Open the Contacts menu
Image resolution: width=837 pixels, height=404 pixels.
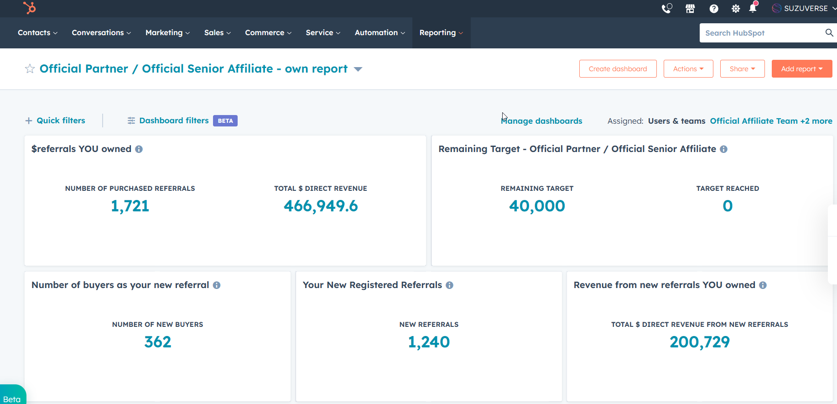37,33
